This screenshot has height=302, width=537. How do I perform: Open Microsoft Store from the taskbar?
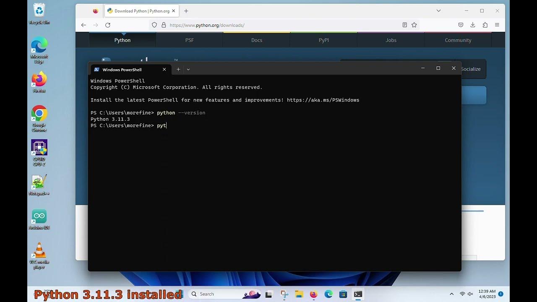point(343,294)
